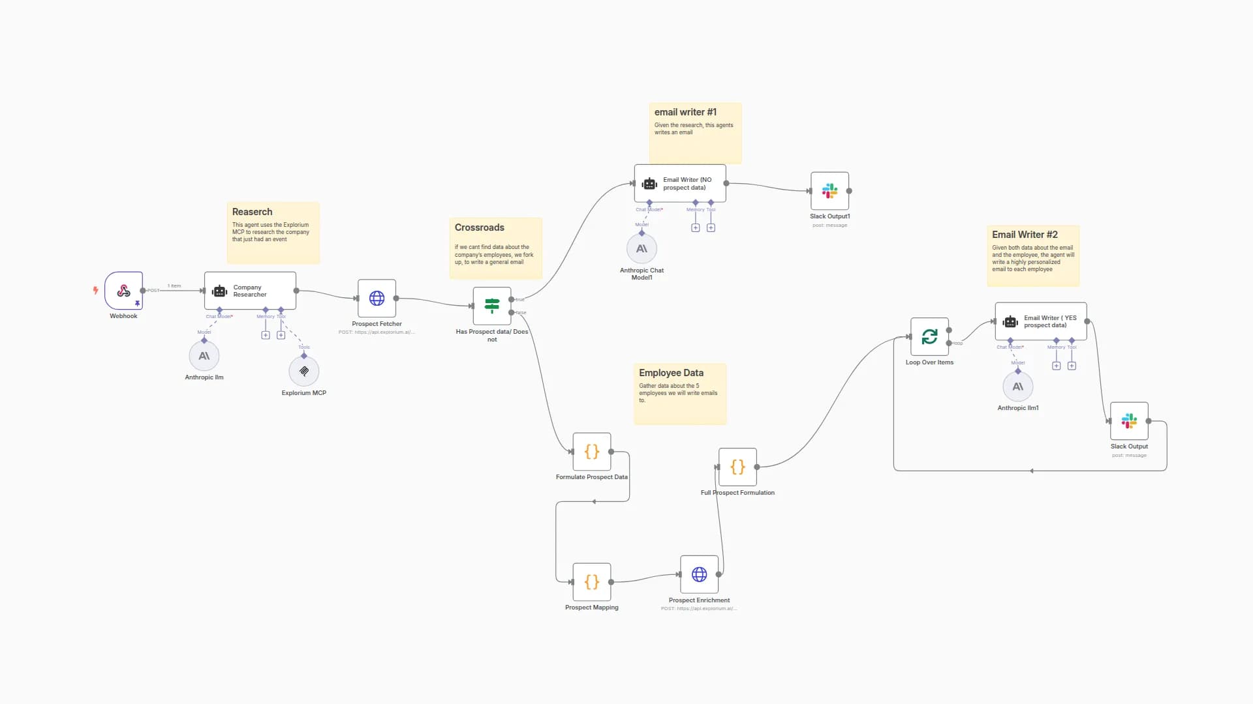Image resolution: width=1253 pixels, height=704 pixels.
Task: Click the false output of Has Prospect data
Action: (511, 312)
